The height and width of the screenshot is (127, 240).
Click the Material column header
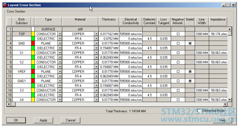tap(80, 22)
